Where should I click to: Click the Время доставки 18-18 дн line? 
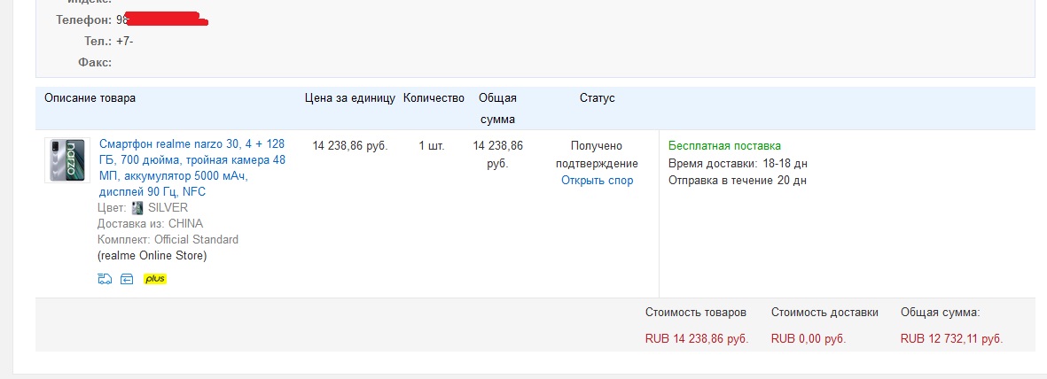738,164
